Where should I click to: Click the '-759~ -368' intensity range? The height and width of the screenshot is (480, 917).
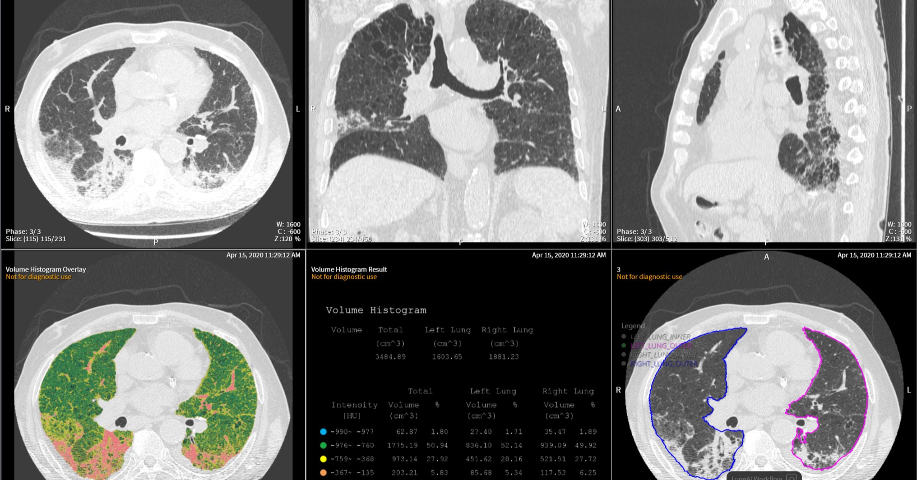pyautogui.click(x=352, y=459)
